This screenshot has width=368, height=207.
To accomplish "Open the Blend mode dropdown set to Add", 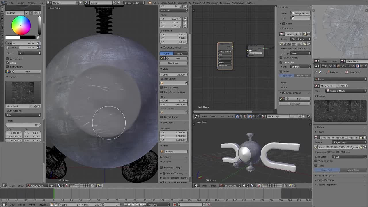I will (x=30, y=53).
